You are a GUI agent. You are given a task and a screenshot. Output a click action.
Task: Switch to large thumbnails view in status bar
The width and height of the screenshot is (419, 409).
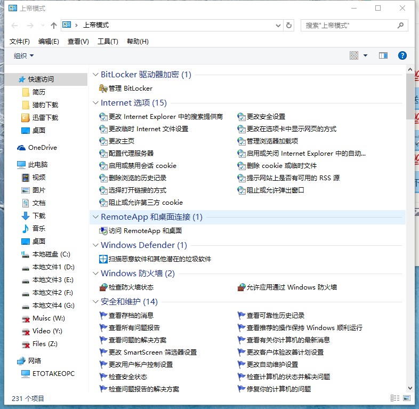tap(407, 398)
